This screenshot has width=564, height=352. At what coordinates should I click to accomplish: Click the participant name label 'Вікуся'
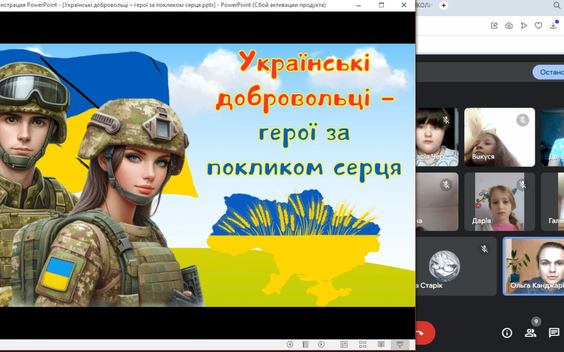click(483, 156)
